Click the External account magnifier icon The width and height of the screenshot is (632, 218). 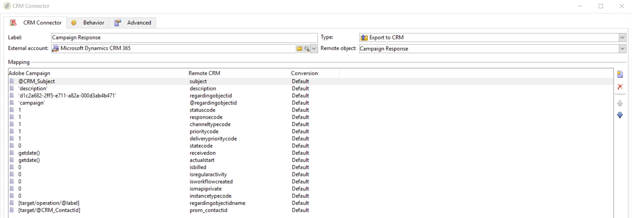click(307, 49)
